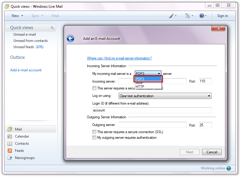The width and height of the screenshot is (242, 178).
Task: Enable outgoing server secure connection (SSL) checkbox
Action: [94, 132]
